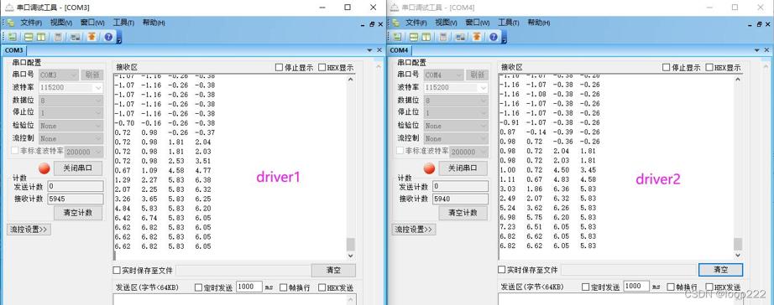Check 实时保存至文件 in the COM4 window

click(x=501, y=270)
